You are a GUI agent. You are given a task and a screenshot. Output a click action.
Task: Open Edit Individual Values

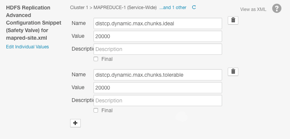[28, 47]
